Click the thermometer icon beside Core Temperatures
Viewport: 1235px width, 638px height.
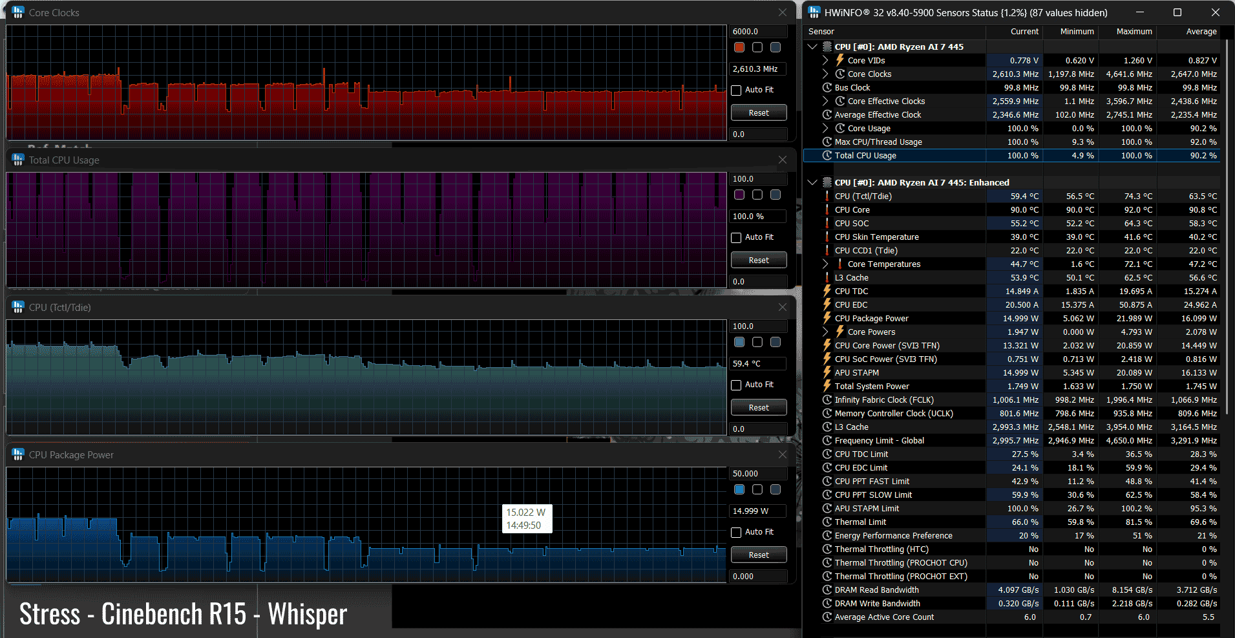[840, 264]
